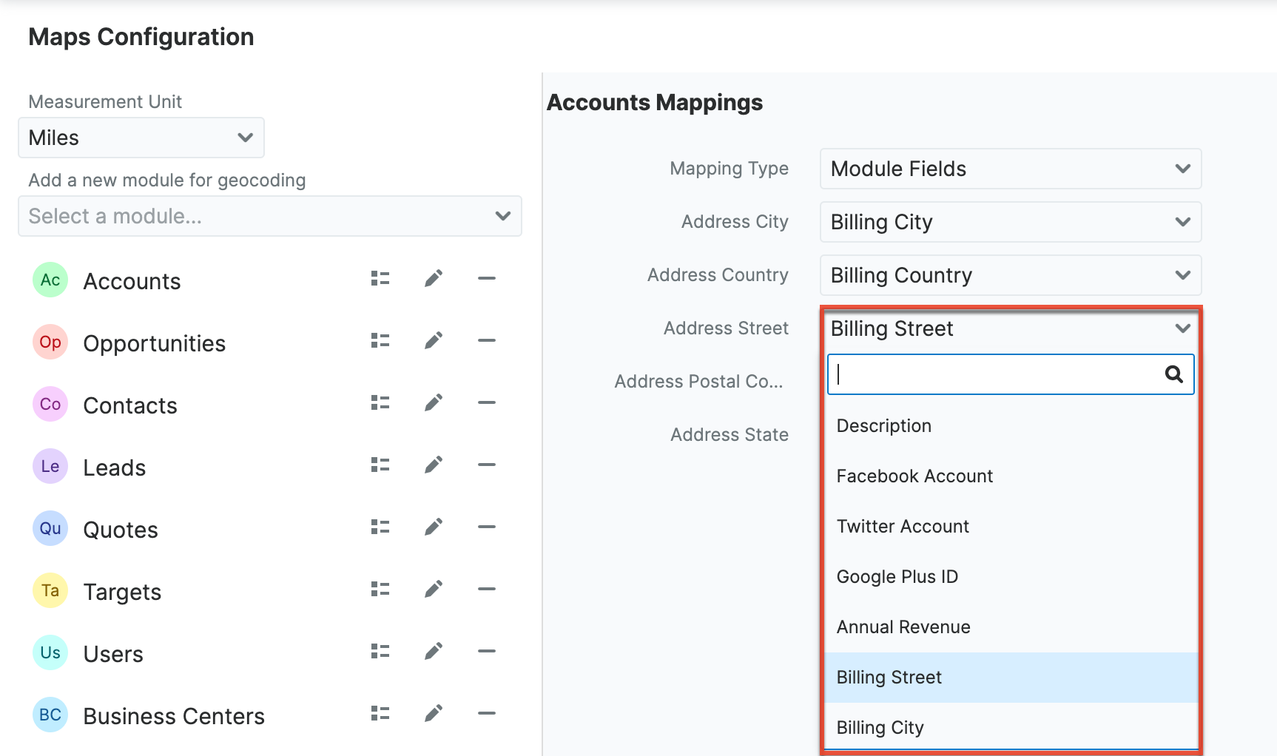The image size is (1277, 756).
Task: Open the Address Country Billing Country dropdown
Action: pyautogui.click(x=1010, y=275)
